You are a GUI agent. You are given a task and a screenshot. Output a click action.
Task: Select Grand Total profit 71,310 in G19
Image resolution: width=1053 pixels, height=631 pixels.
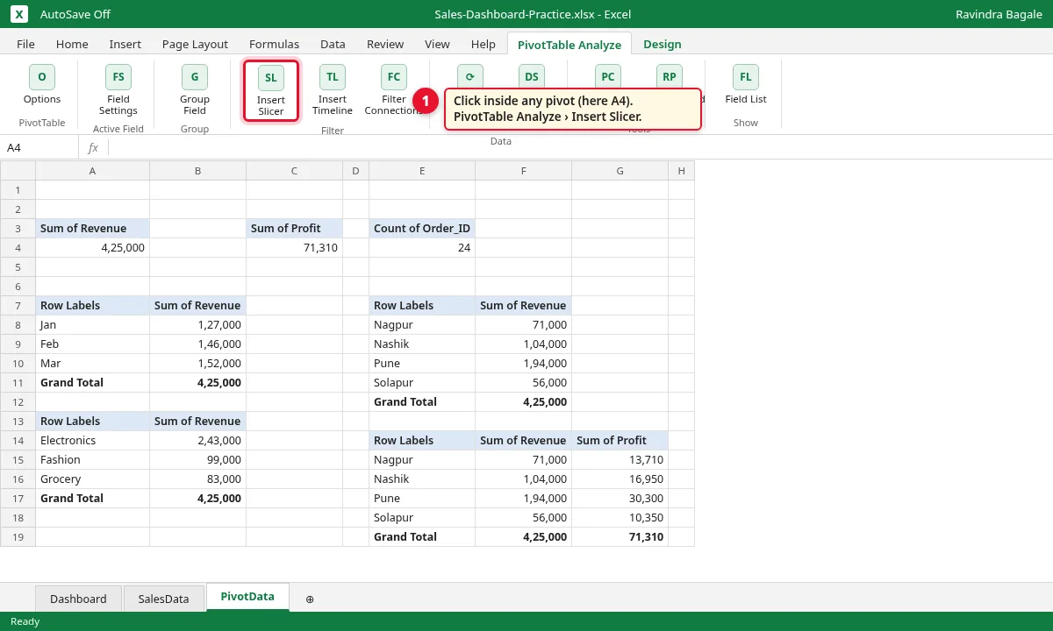620,537
